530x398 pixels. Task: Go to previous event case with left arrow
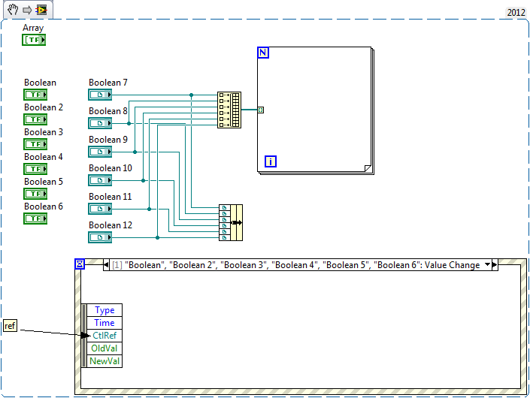pos(106,265)
